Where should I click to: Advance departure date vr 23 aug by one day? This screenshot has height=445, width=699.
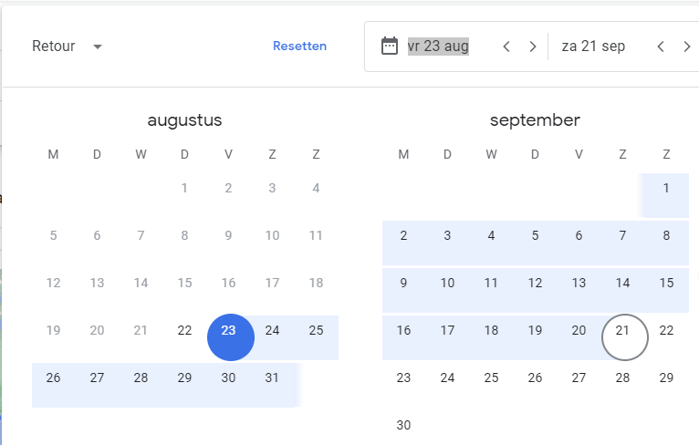click(533, 47)
